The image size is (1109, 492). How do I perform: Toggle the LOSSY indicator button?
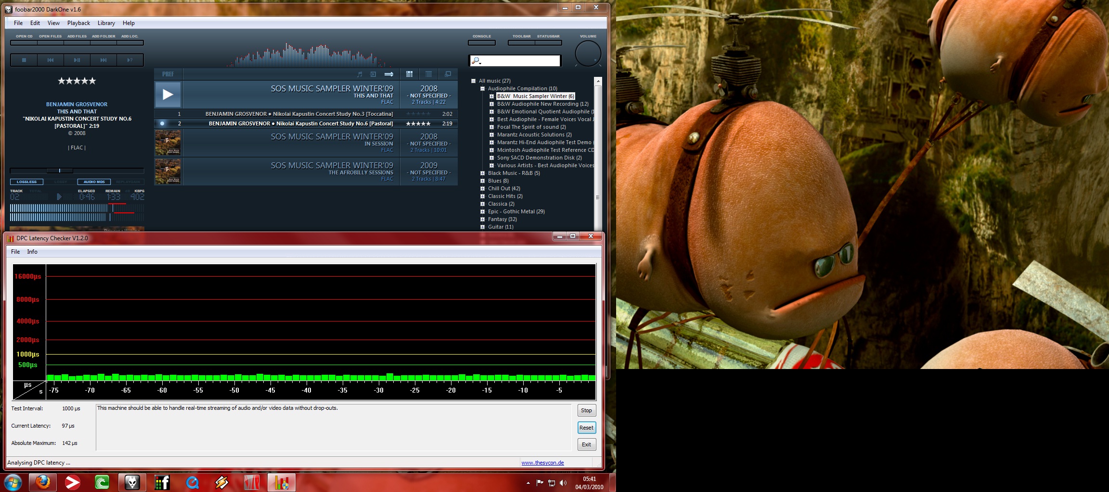(61, 182)
